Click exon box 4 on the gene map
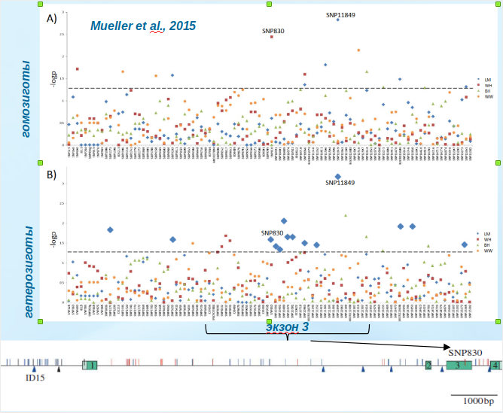Image resolution: width=503 pixels, height=413 pixels. pyautogui.click(x=495, y=366)
